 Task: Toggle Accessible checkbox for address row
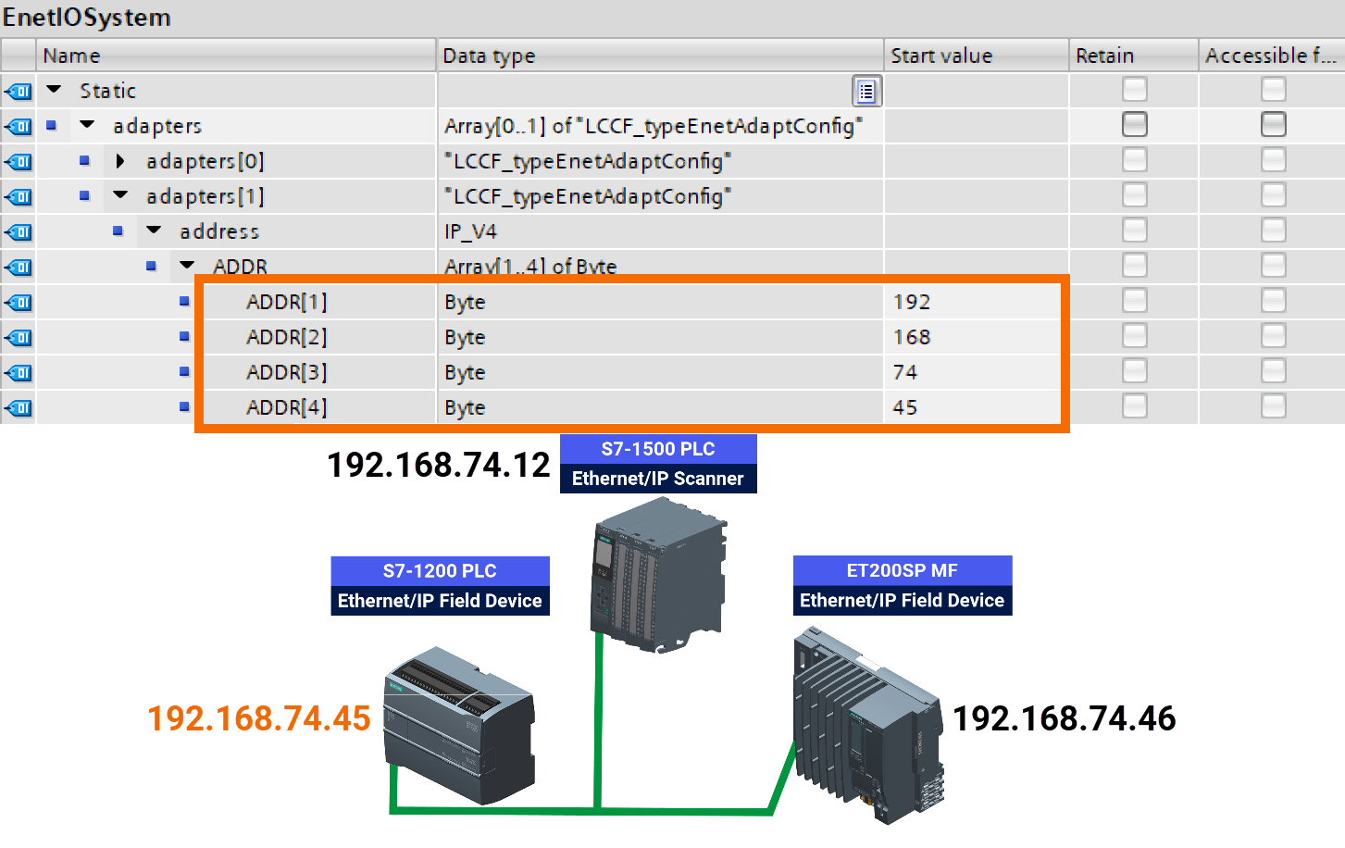click(1273, 230)
